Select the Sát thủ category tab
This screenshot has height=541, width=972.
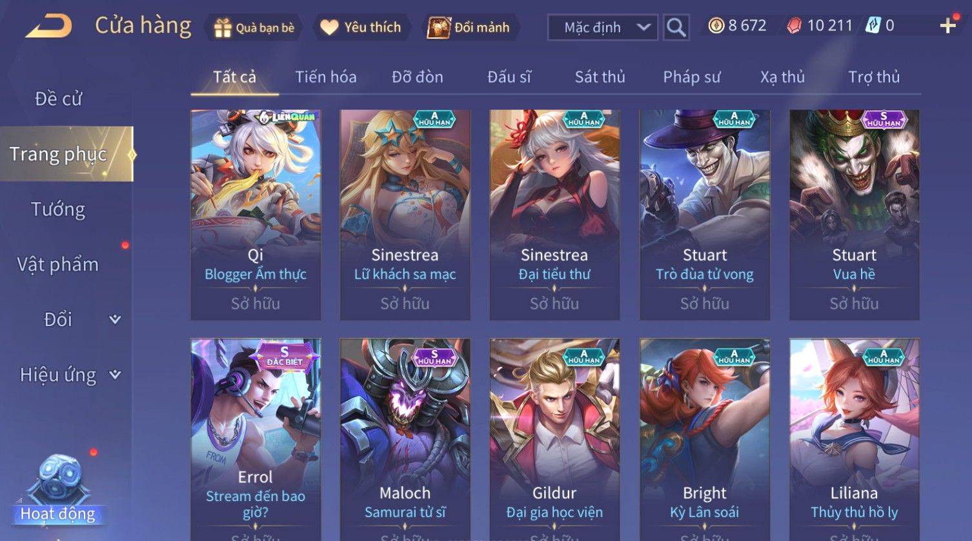pyautogui.click(x=600, y=77)
